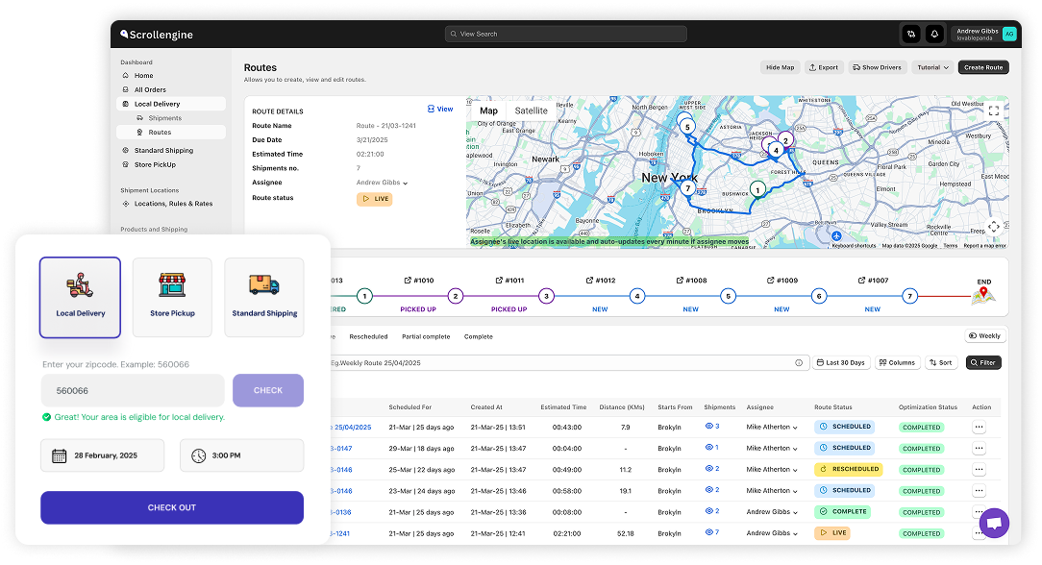
Task: Select timeline stop 3
Action: pos(546,296)
